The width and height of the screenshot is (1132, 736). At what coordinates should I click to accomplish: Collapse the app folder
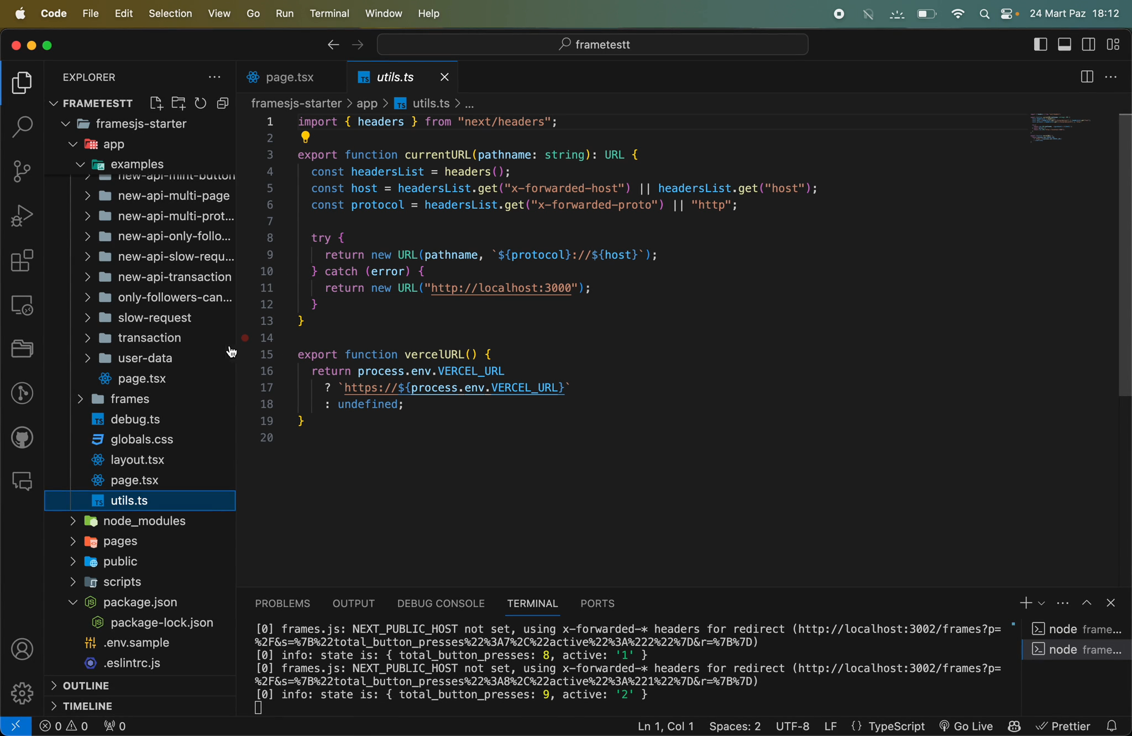click(73, 144)
